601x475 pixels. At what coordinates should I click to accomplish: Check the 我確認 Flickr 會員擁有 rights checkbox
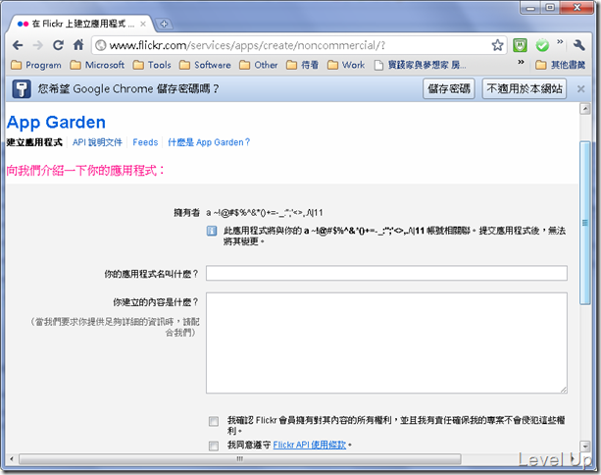pyautogui.click(x=214, y=421)
